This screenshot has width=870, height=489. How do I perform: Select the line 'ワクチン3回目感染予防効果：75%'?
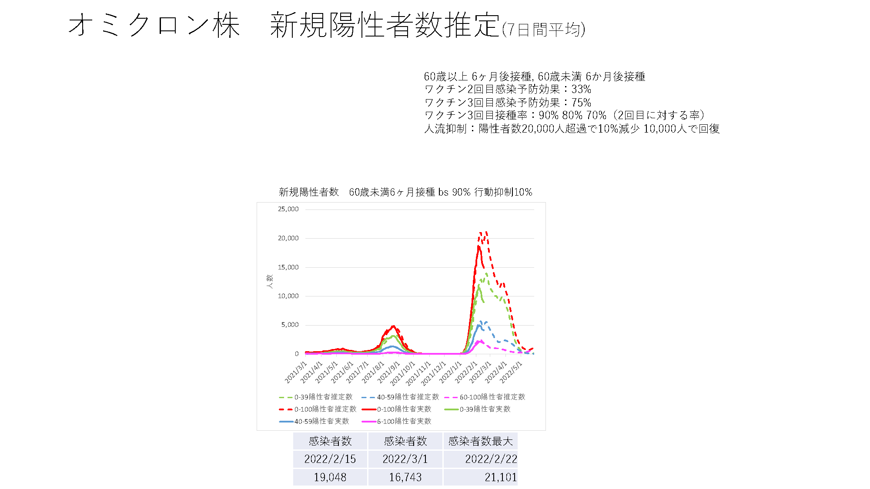click(508, 103)
